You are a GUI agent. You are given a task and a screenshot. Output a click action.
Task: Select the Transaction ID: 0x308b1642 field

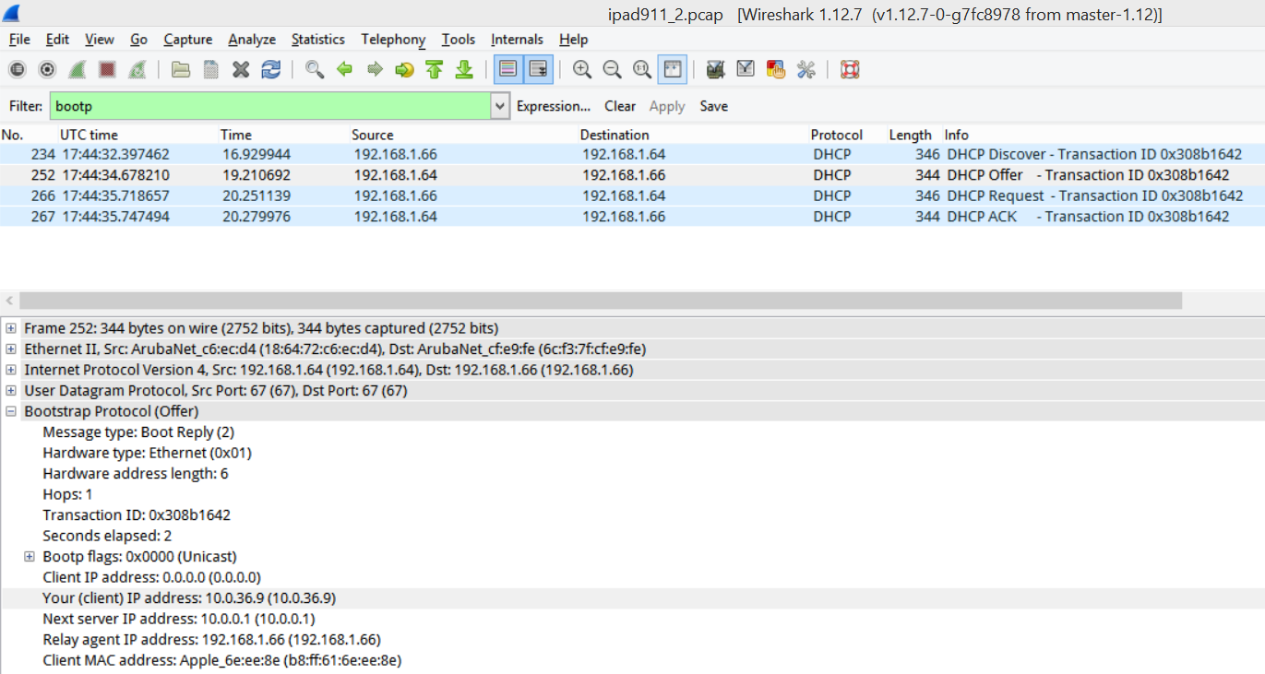click(x=137, y=515)
